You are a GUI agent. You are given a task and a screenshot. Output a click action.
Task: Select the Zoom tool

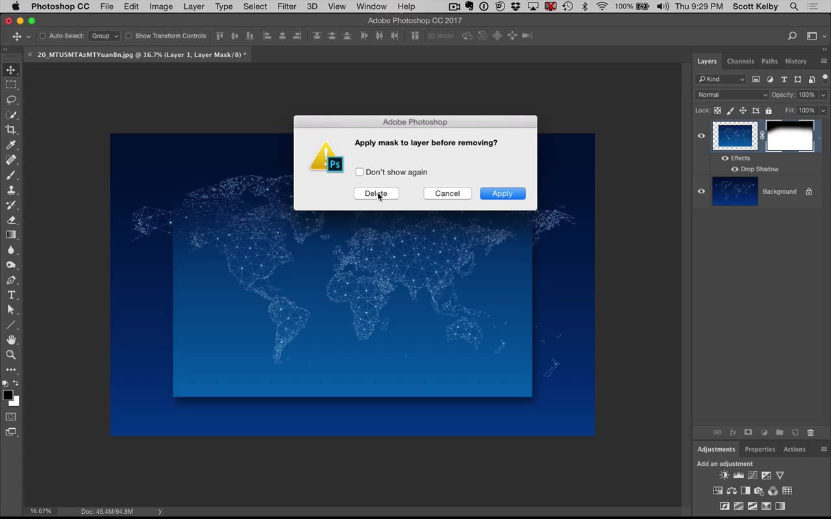tap(10, 354)
